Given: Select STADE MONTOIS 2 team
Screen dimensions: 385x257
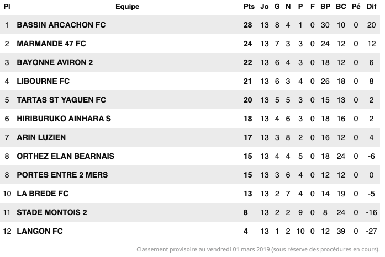Looking at the screenshot, I should coord(52,212).
